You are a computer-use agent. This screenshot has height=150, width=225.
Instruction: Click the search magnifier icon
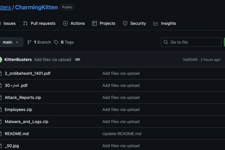tap(166, 42)
